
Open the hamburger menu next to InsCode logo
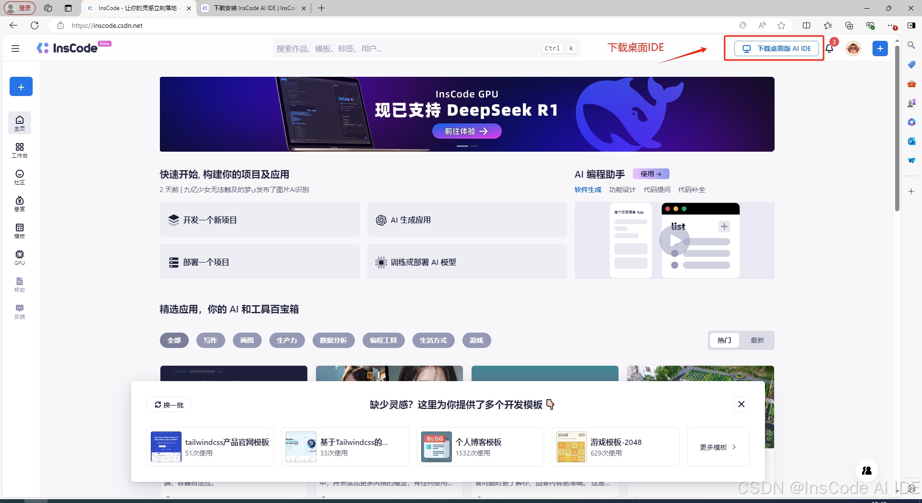coord(15,48)
